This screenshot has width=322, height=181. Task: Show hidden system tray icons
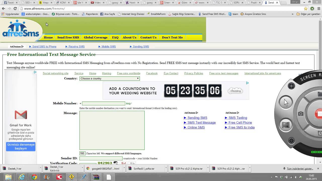click(272, 177)
